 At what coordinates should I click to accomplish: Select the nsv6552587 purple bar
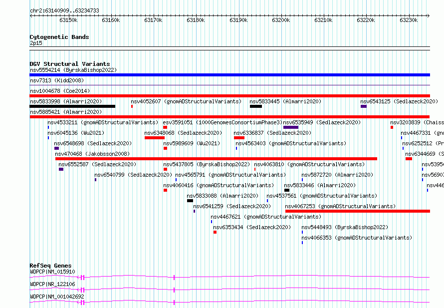click(61, 169)
